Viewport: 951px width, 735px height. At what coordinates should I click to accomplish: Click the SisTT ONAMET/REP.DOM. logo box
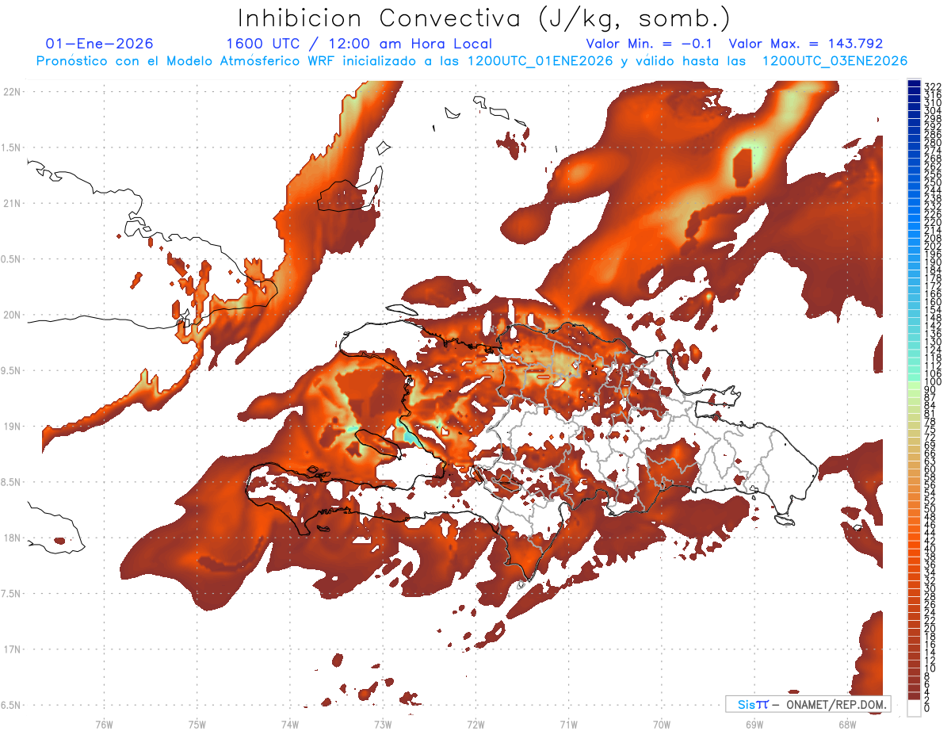[x=808, y=704]
